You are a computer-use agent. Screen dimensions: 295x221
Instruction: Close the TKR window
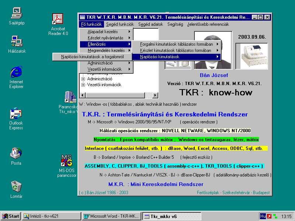(267, 17)
